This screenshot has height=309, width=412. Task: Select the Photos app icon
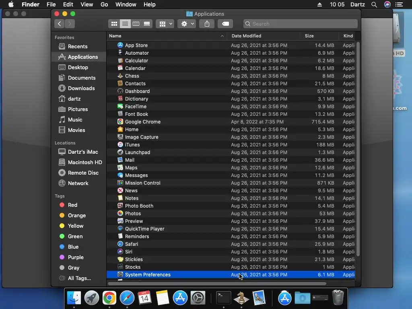click(120, 213)
